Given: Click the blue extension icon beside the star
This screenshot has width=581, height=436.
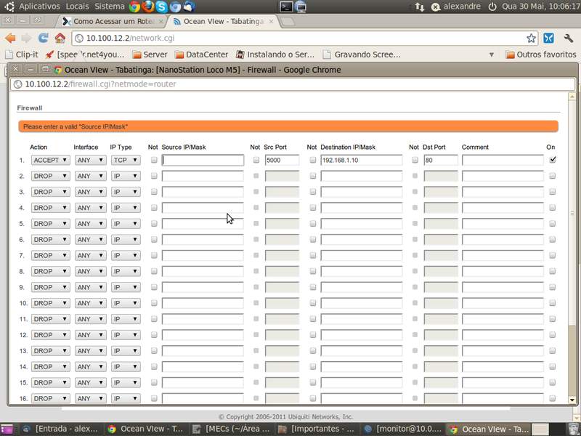Looking at the screenshot, I should [x=549, y=38].
